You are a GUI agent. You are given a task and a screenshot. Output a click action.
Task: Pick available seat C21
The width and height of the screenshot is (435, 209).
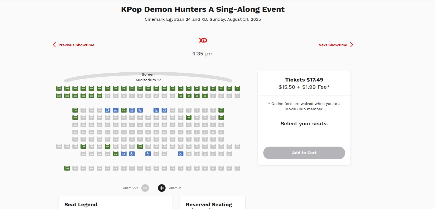click(75, 110)
